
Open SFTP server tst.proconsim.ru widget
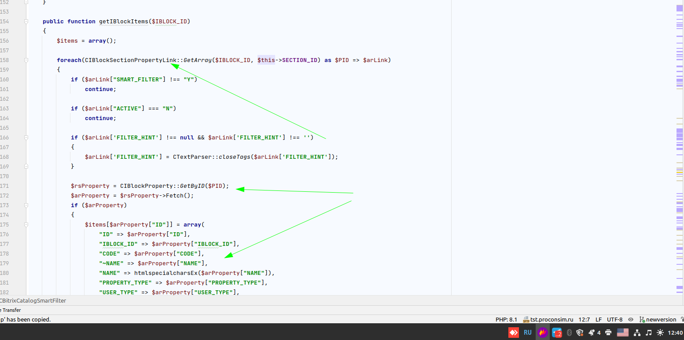[x=548, y=320]
